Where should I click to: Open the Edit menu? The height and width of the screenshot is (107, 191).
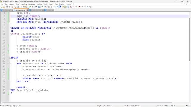[6, 4]
